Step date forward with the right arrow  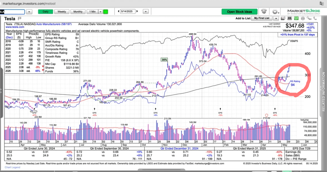[137, 11]
